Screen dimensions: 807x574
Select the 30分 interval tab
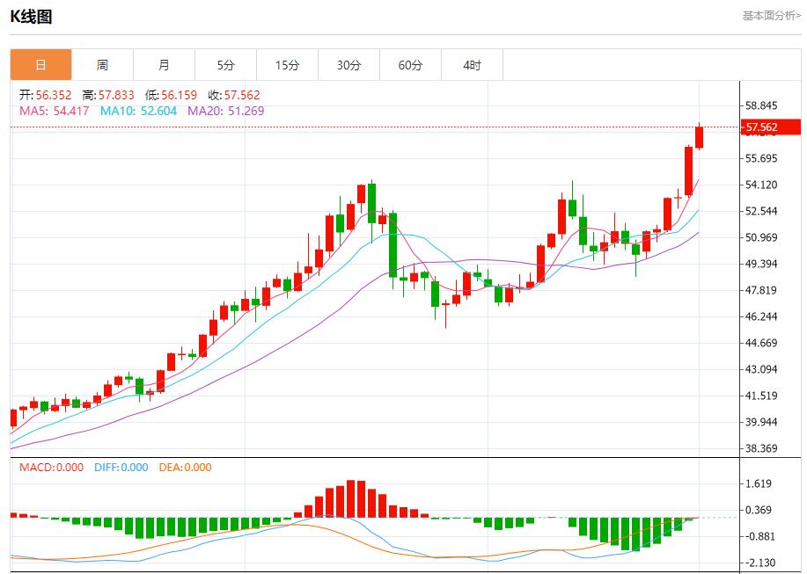pyautogui.click(x=348, y=64)
